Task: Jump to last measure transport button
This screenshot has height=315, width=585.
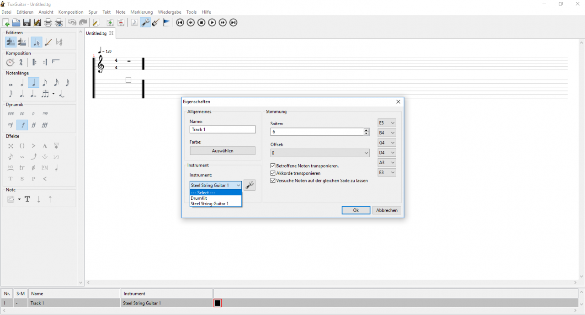Action: coord(233,22)
